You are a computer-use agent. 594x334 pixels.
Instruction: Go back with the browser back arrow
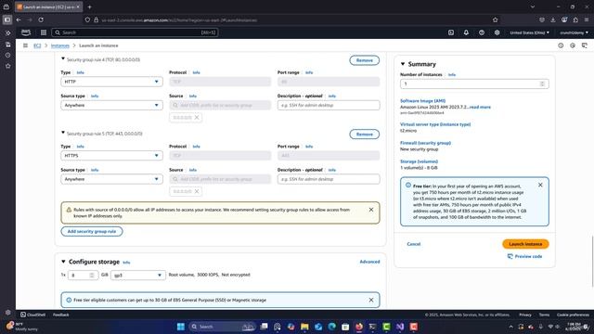click(x=19, y=19)
